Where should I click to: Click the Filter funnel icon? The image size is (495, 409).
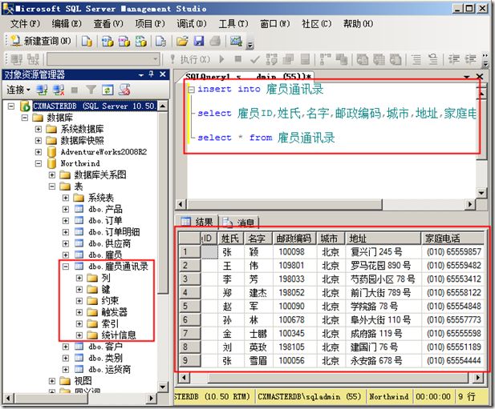tap(91, 90)
